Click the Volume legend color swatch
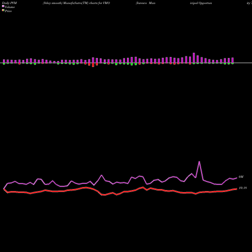Viewport: 252px width, 252px height. pos(3,6)
